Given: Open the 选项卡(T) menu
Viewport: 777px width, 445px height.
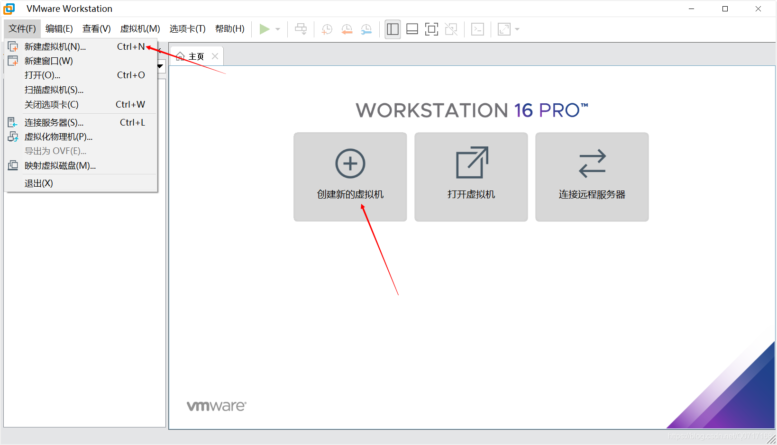Looking at the screenshot, I should [188, 29].
